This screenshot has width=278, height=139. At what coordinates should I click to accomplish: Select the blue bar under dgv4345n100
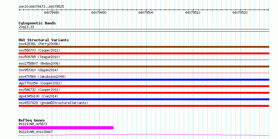[x=144, y=99]
